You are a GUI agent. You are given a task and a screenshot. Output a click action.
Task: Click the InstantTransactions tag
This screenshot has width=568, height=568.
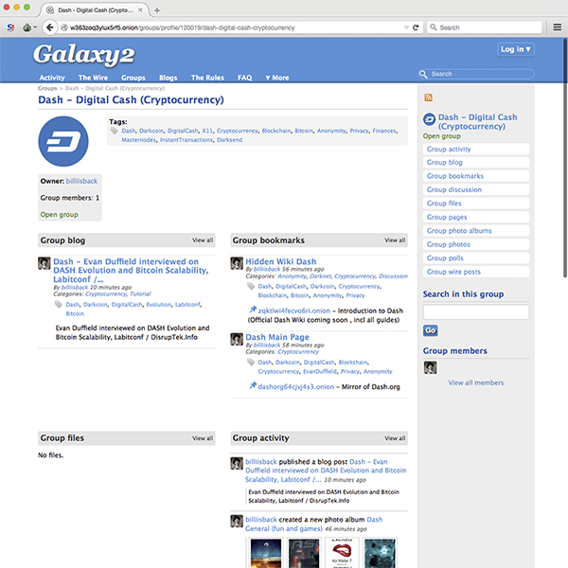pos(186,140)
